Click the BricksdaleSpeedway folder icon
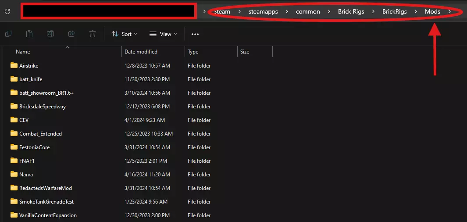The width and height of the screenshot is (467, 222). (14, 106)
